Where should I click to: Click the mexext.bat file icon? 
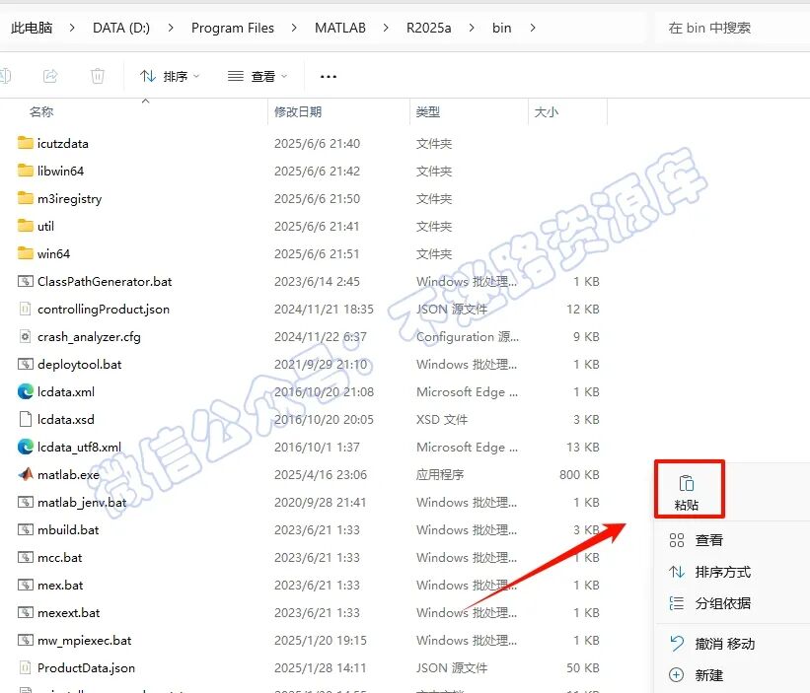coord(26,612)
